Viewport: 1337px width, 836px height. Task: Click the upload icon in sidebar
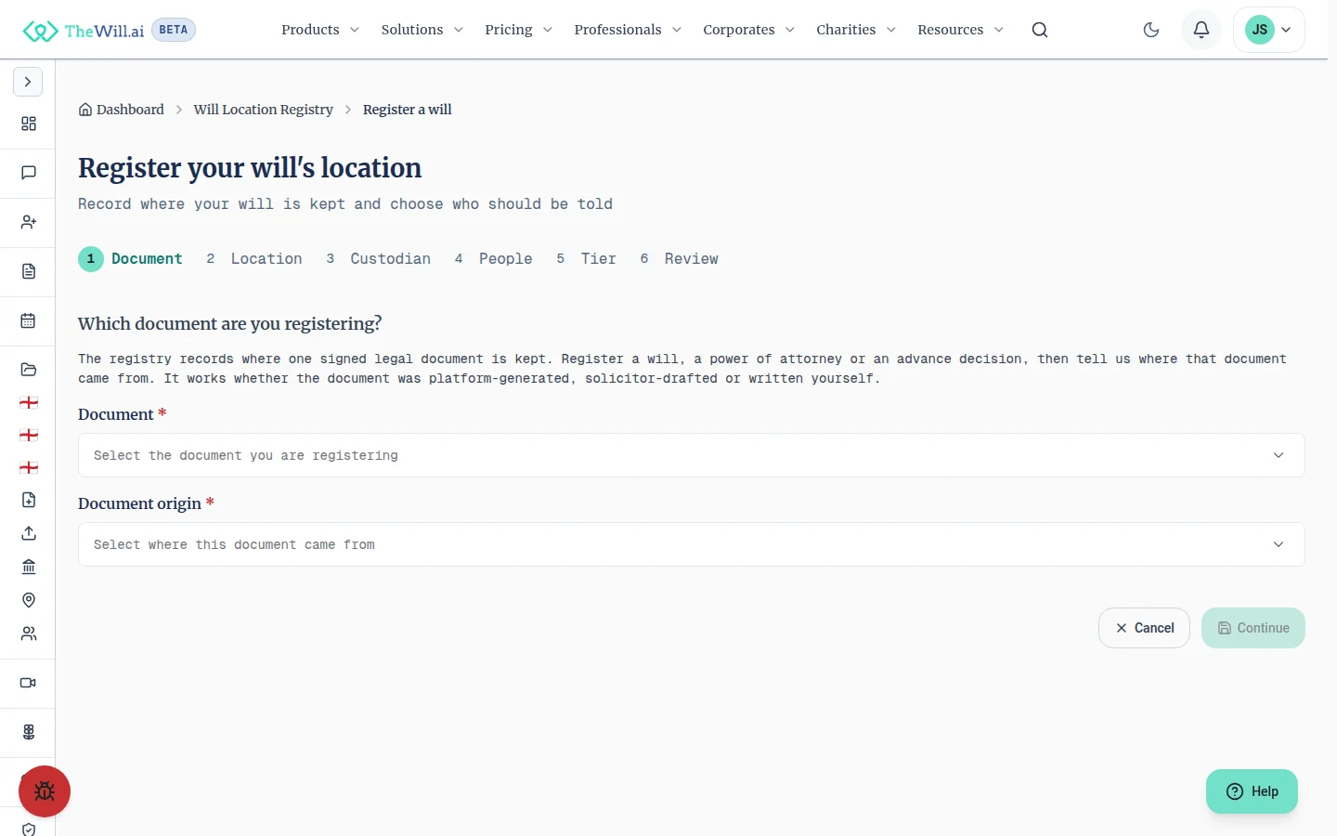tap(29, 533)
